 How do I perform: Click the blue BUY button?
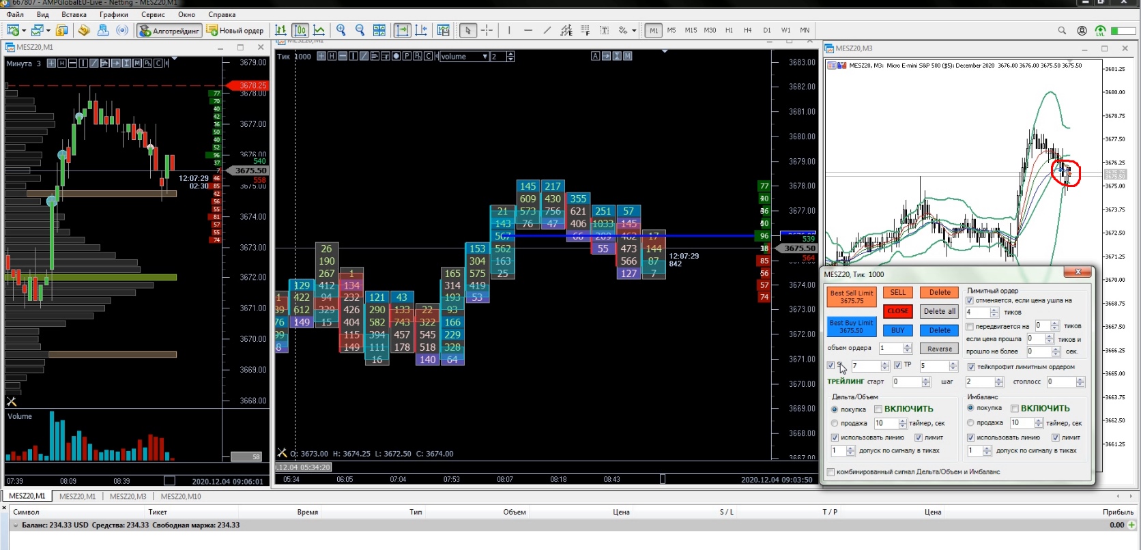pos(898,330)
